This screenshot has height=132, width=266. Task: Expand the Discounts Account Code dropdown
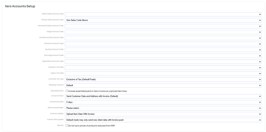click(x=163, y=44)
